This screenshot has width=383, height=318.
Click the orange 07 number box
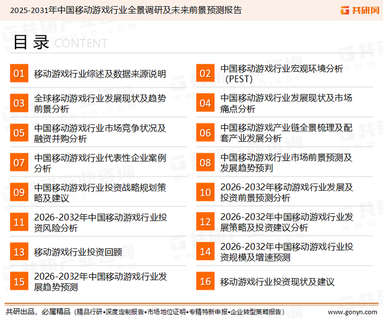(19, 163)
